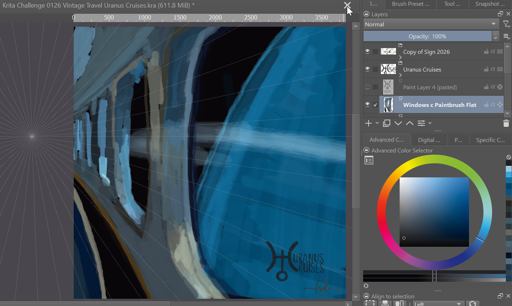
Task: Move layer down with the down arrow icon
Action: pyautogui.click(x=398, y=124)
